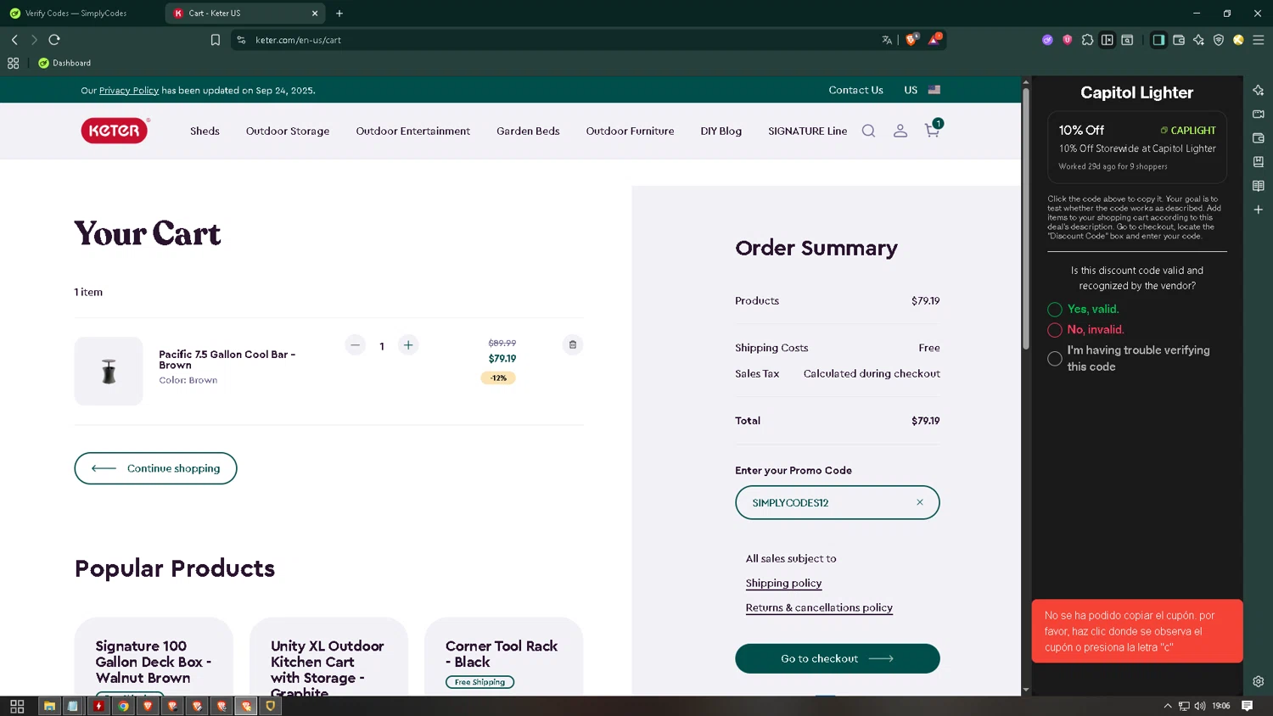Click the address bar URL
This screenshot has height=716, width=1273.
click(298, 40)
